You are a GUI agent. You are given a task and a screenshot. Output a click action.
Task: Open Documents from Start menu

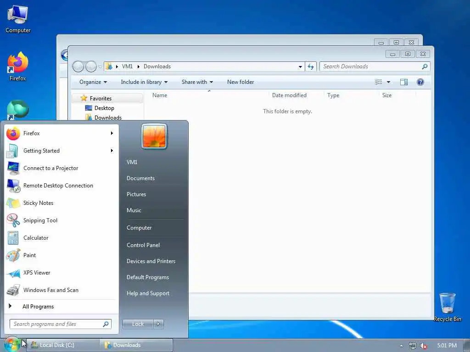pos(140,178)
